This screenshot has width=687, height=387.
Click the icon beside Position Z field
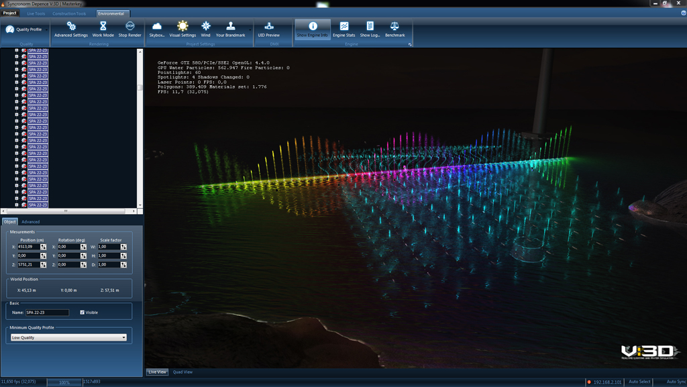point(43,265)
